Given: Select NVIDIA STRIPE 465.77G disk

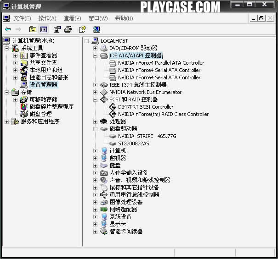Looking at the screenshot, I should 147,136.
